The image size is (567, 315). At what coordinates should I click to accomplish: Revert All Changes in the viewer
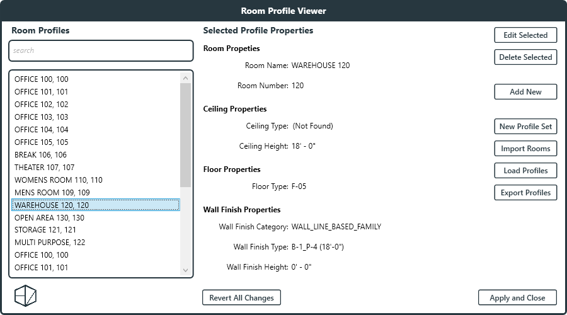[241, 298]
